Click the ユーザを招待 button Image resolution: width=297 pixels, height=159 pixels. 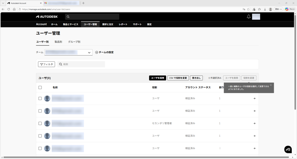pyautogui.click(x=157, y=78)
